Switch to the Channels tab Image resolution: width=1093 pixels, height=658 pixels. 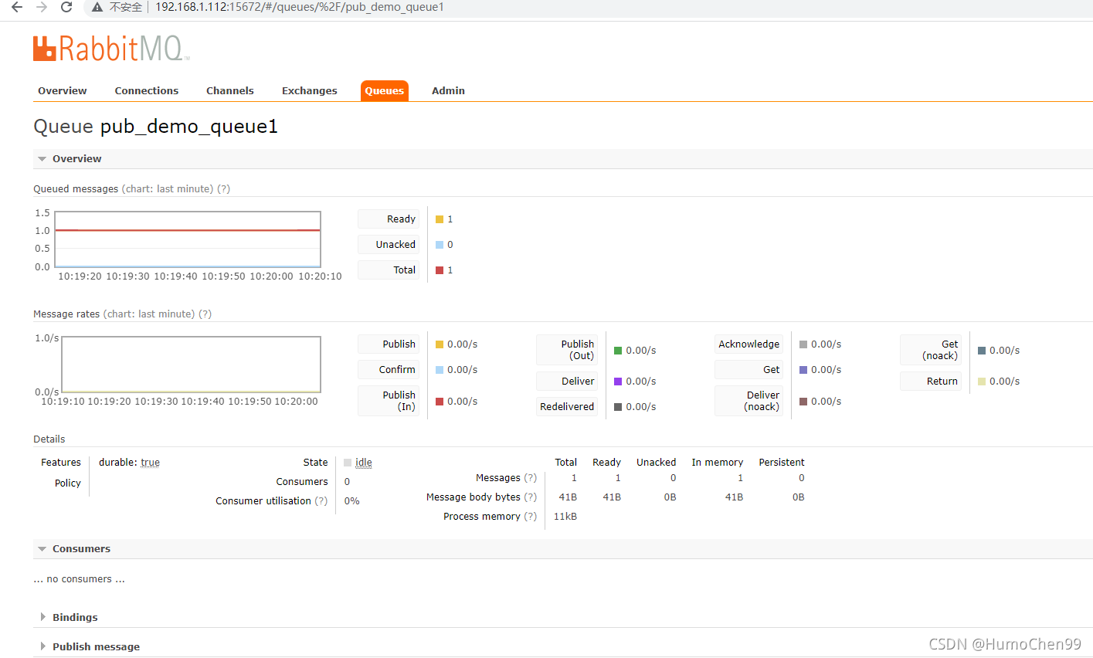pos(230,90)
